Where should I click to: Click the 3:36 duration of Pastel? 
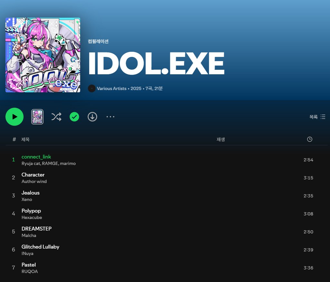pos(308,268)
